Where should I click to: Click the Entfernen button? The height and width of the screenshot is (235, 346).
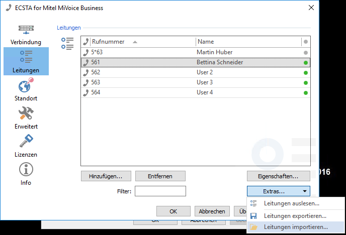tap(160, 176)
